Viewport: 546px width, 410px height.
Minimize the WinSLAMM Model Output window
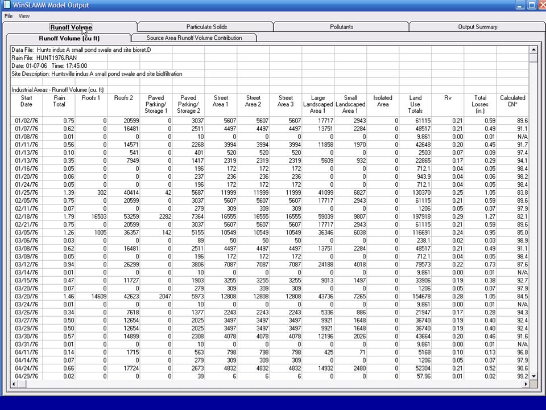[x=520, y=5]
